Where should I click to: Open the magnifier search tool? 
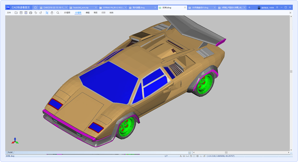pos(58,13)
